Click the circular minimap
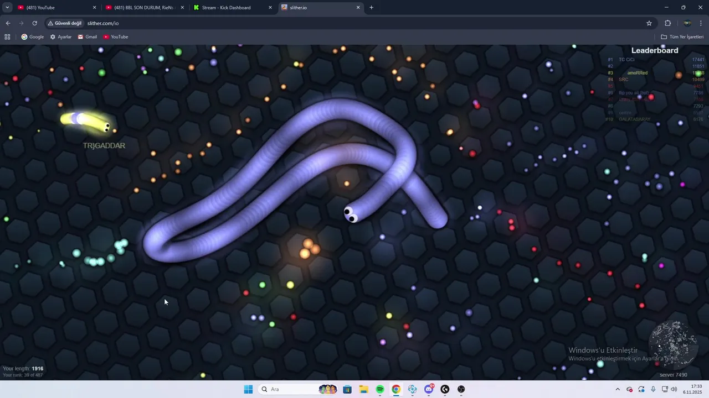Viewport: 709px width, 398px height. point(672,345)
